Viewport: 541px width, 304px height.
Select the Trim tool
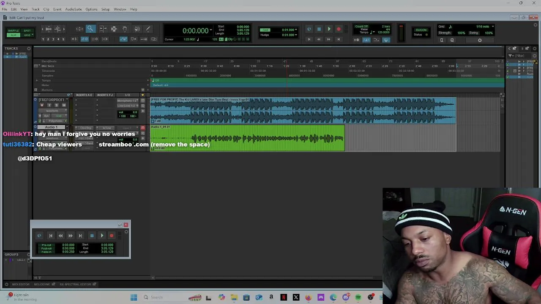[x=102, y=29]
